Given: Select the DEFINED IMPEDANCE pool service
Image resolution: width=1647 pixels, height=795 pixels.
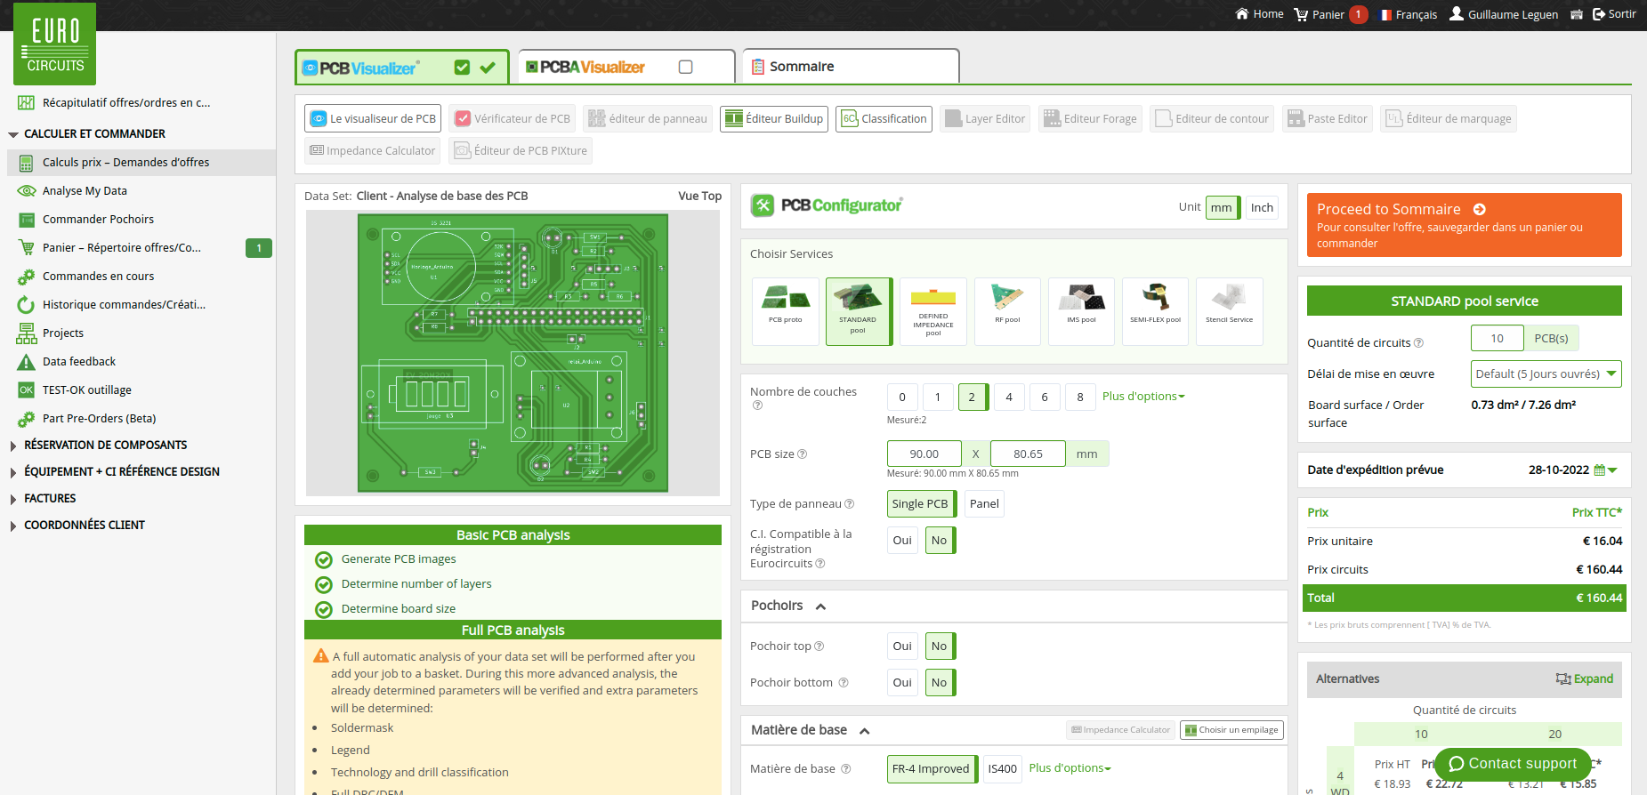Looking at the screenshot, I should tap(932, 311).
